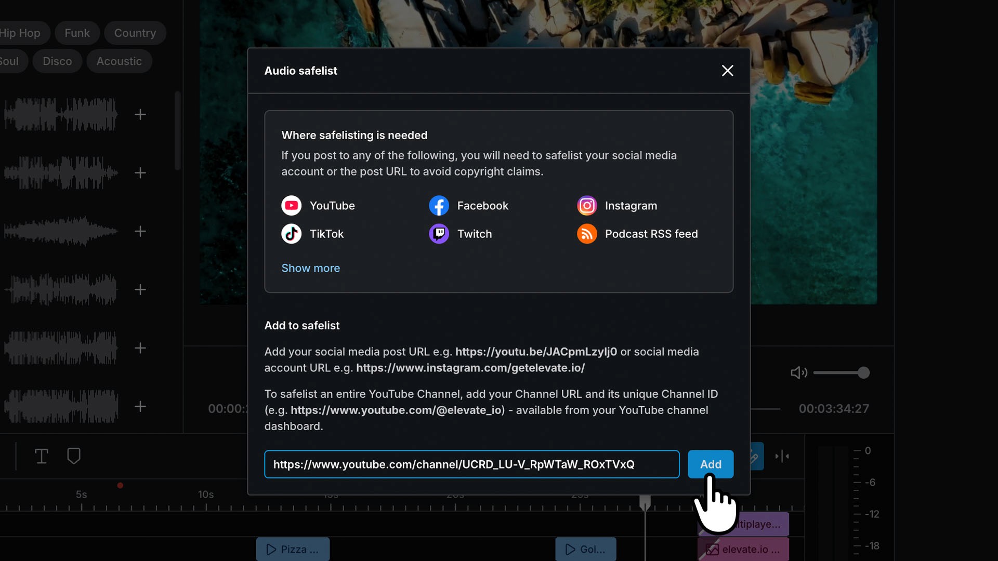Click the split clip icon
998x561 pixels.
click(782, 456)
